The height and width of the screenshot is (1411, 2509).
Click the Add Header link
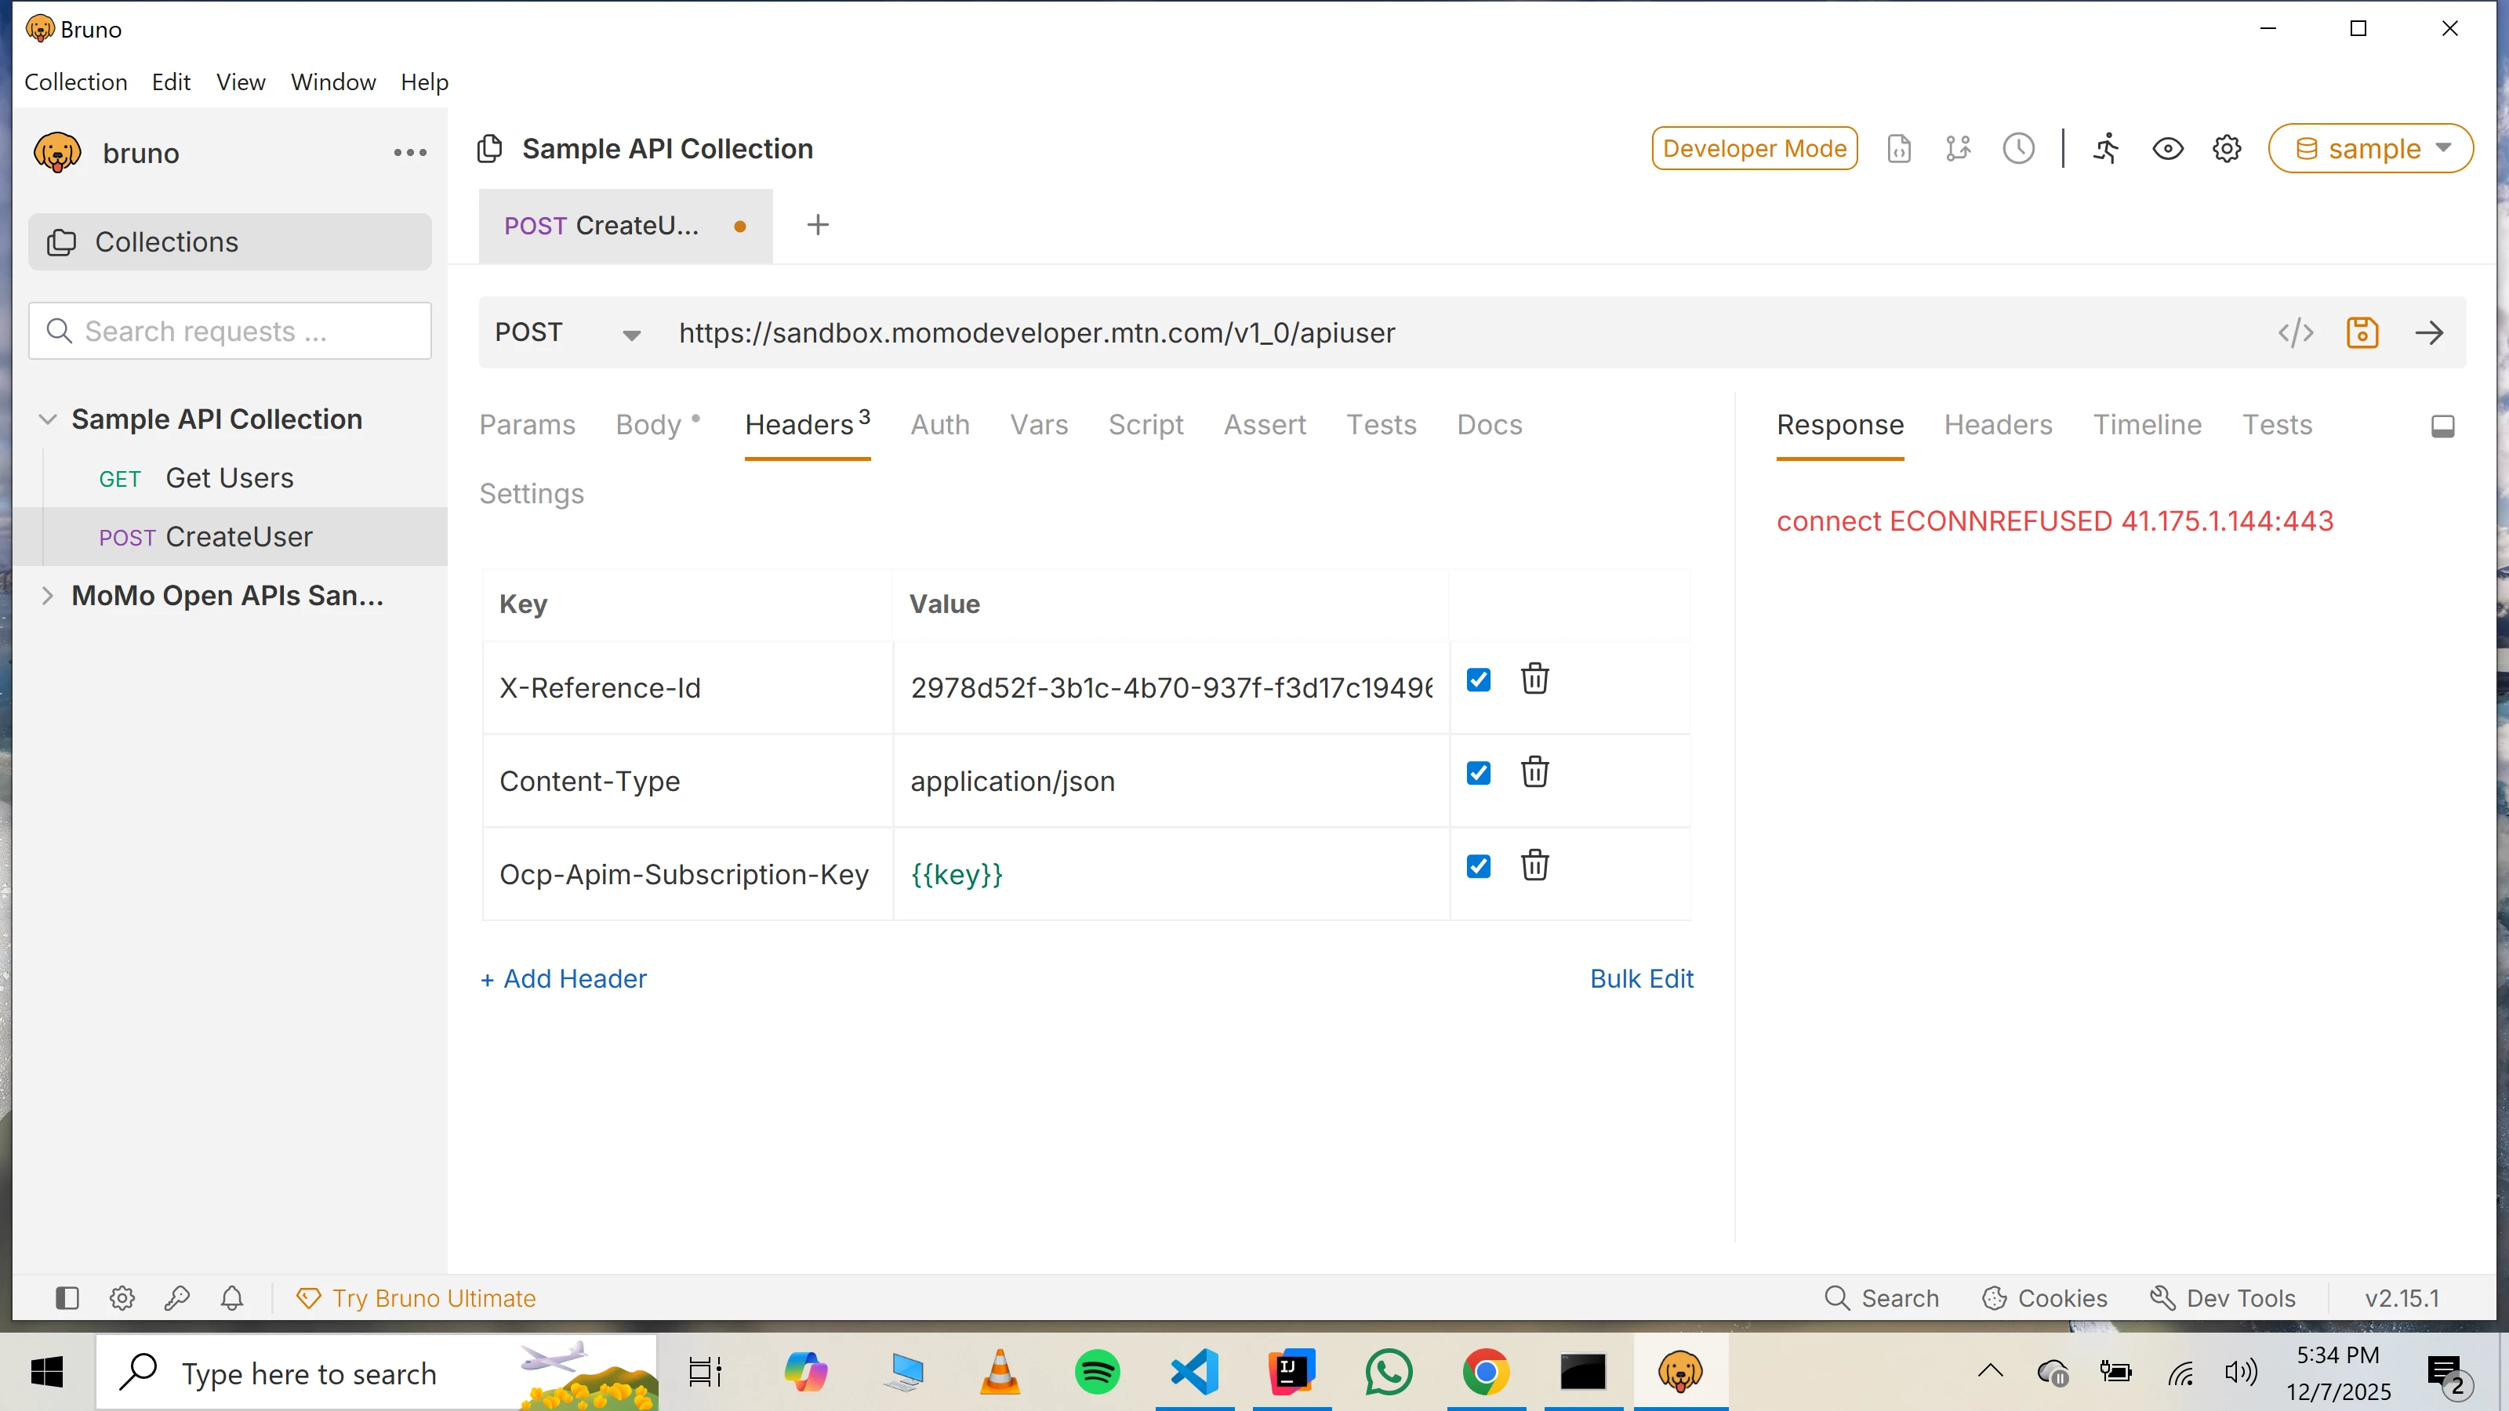(x=564, y=978)
